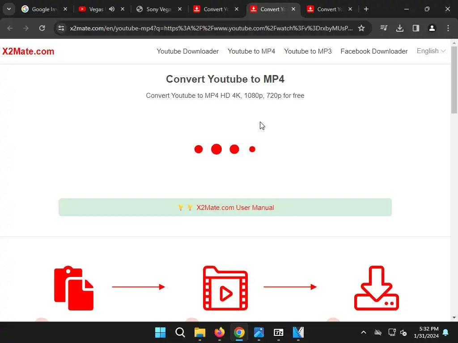This screenshot has height=343, width=458.
Task: Open 7-Zip from taskbar
Action: coord(278,332)
